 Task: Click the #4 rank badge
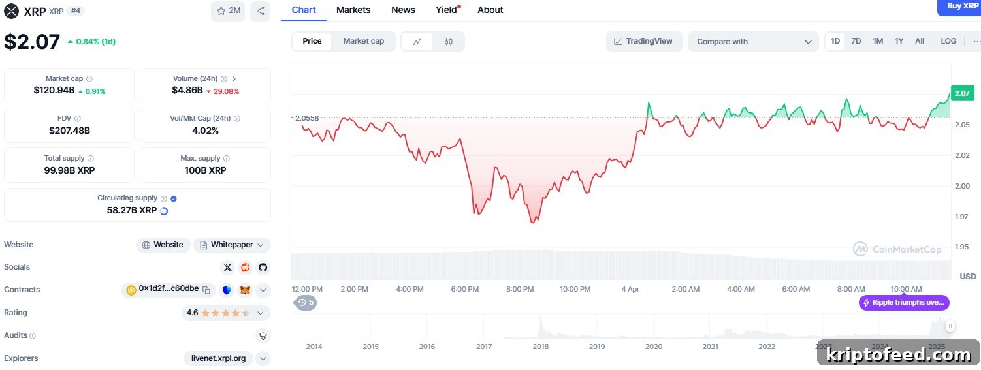[76, 11]
